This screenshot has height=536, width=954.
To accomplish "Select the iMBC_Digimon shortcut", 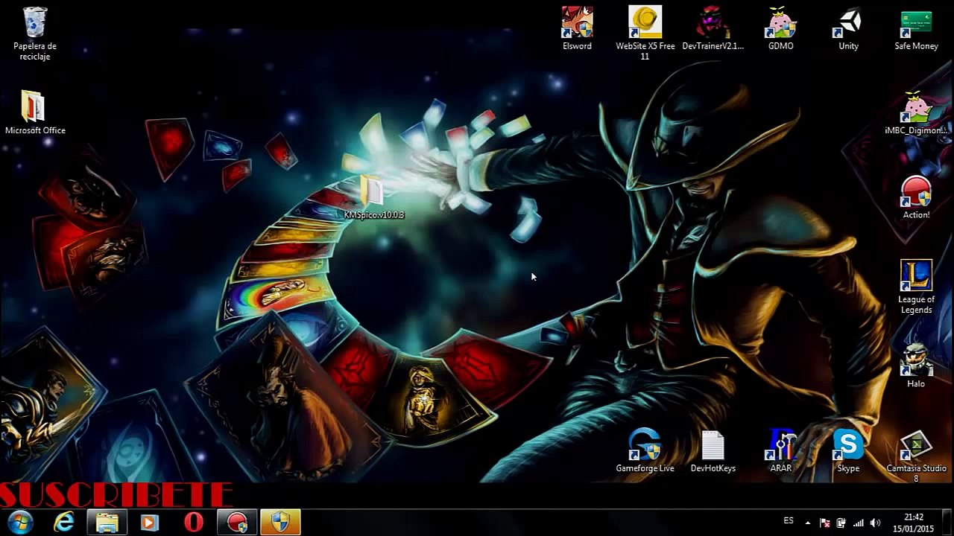I will 916,113.
